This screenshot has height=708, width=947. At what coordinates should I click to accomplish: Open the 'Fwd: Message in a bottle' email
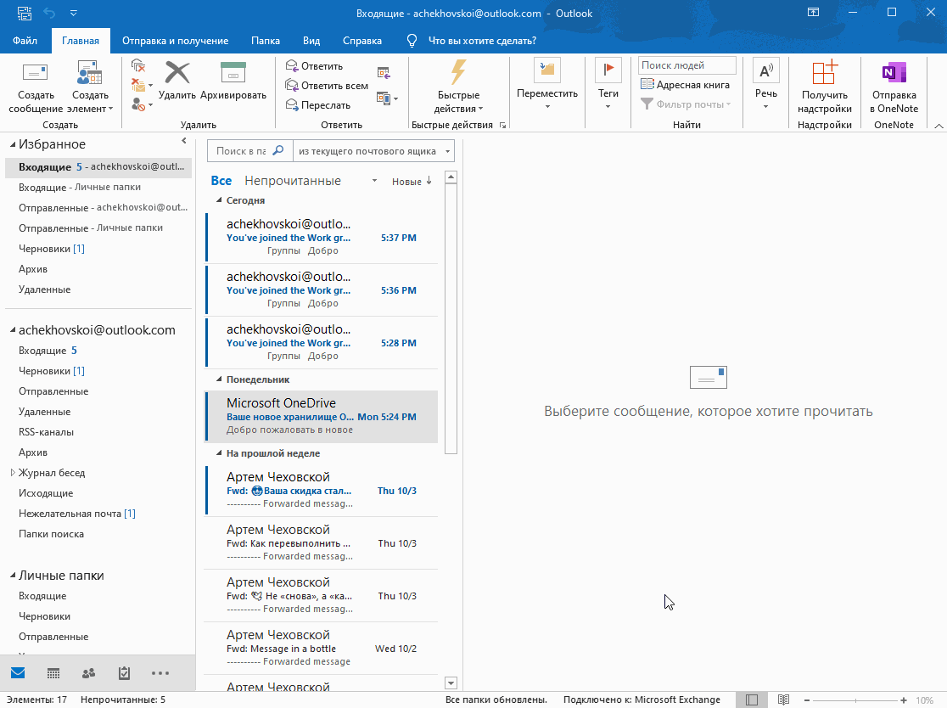[x=322, y=649]
